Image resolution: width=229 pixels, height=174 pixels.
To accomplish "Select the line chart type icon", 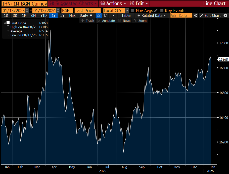I will click(99, 16).
